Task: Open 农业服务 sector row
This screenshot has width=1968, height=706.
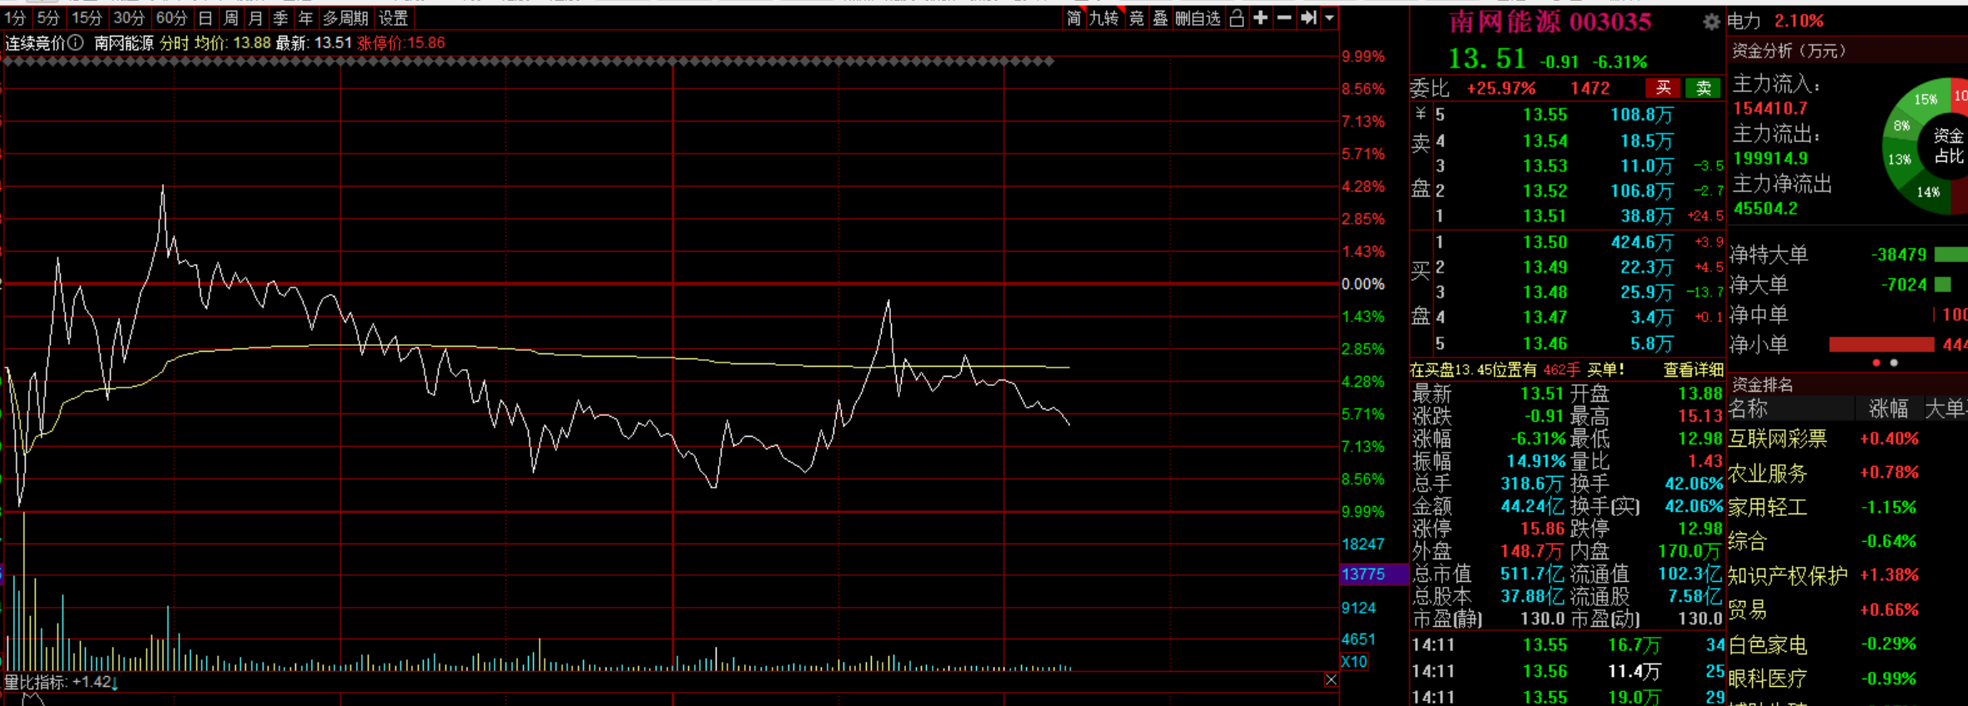Action: [1848, 473]
